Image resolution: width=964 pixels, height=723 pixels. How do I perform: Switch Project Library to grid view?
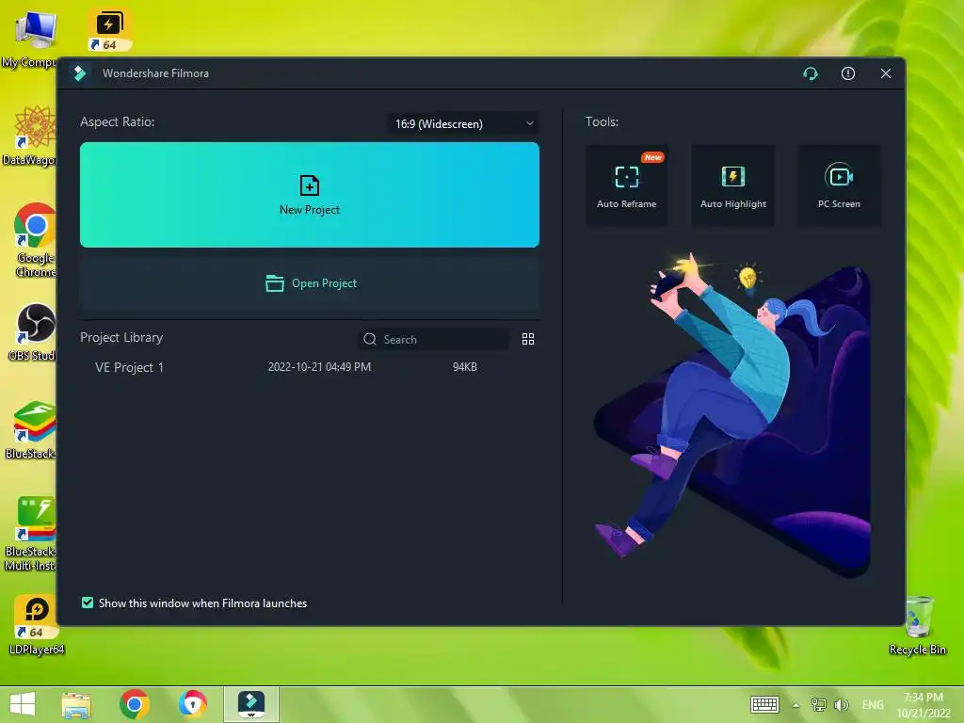coord(527,339)
